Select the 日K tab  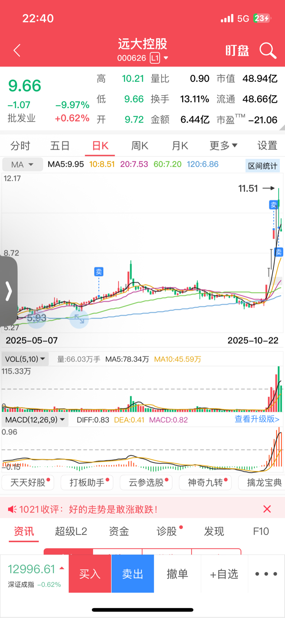(x=100, y=146)
